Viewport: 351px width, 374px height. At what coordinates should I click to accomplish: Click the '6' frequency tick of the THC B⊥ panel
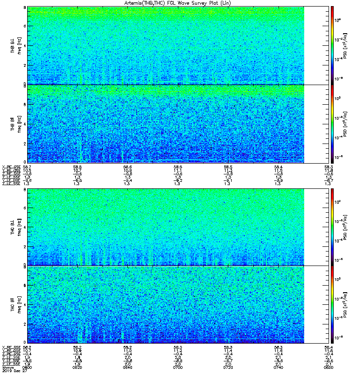[25, 208]
